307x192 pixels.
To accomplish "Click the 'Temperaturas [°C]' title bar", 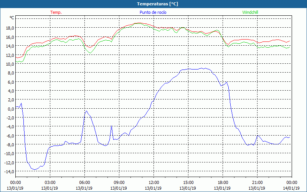I will pos(153,4).
